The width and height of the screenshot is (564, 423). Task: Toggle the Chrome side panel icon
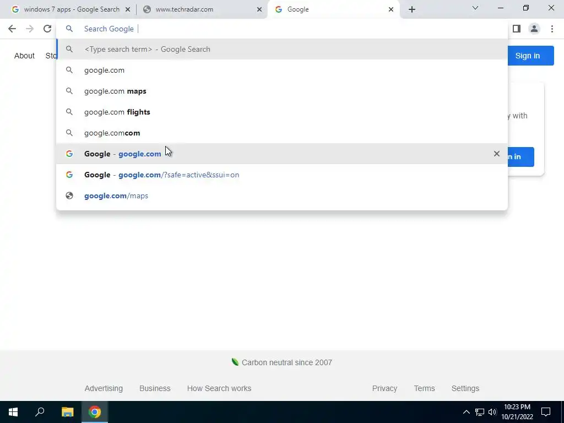click(x=517, y=29)
